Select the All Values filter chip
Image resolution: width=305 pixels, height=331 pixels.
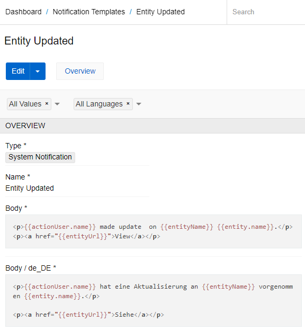[x=25, y=104]
